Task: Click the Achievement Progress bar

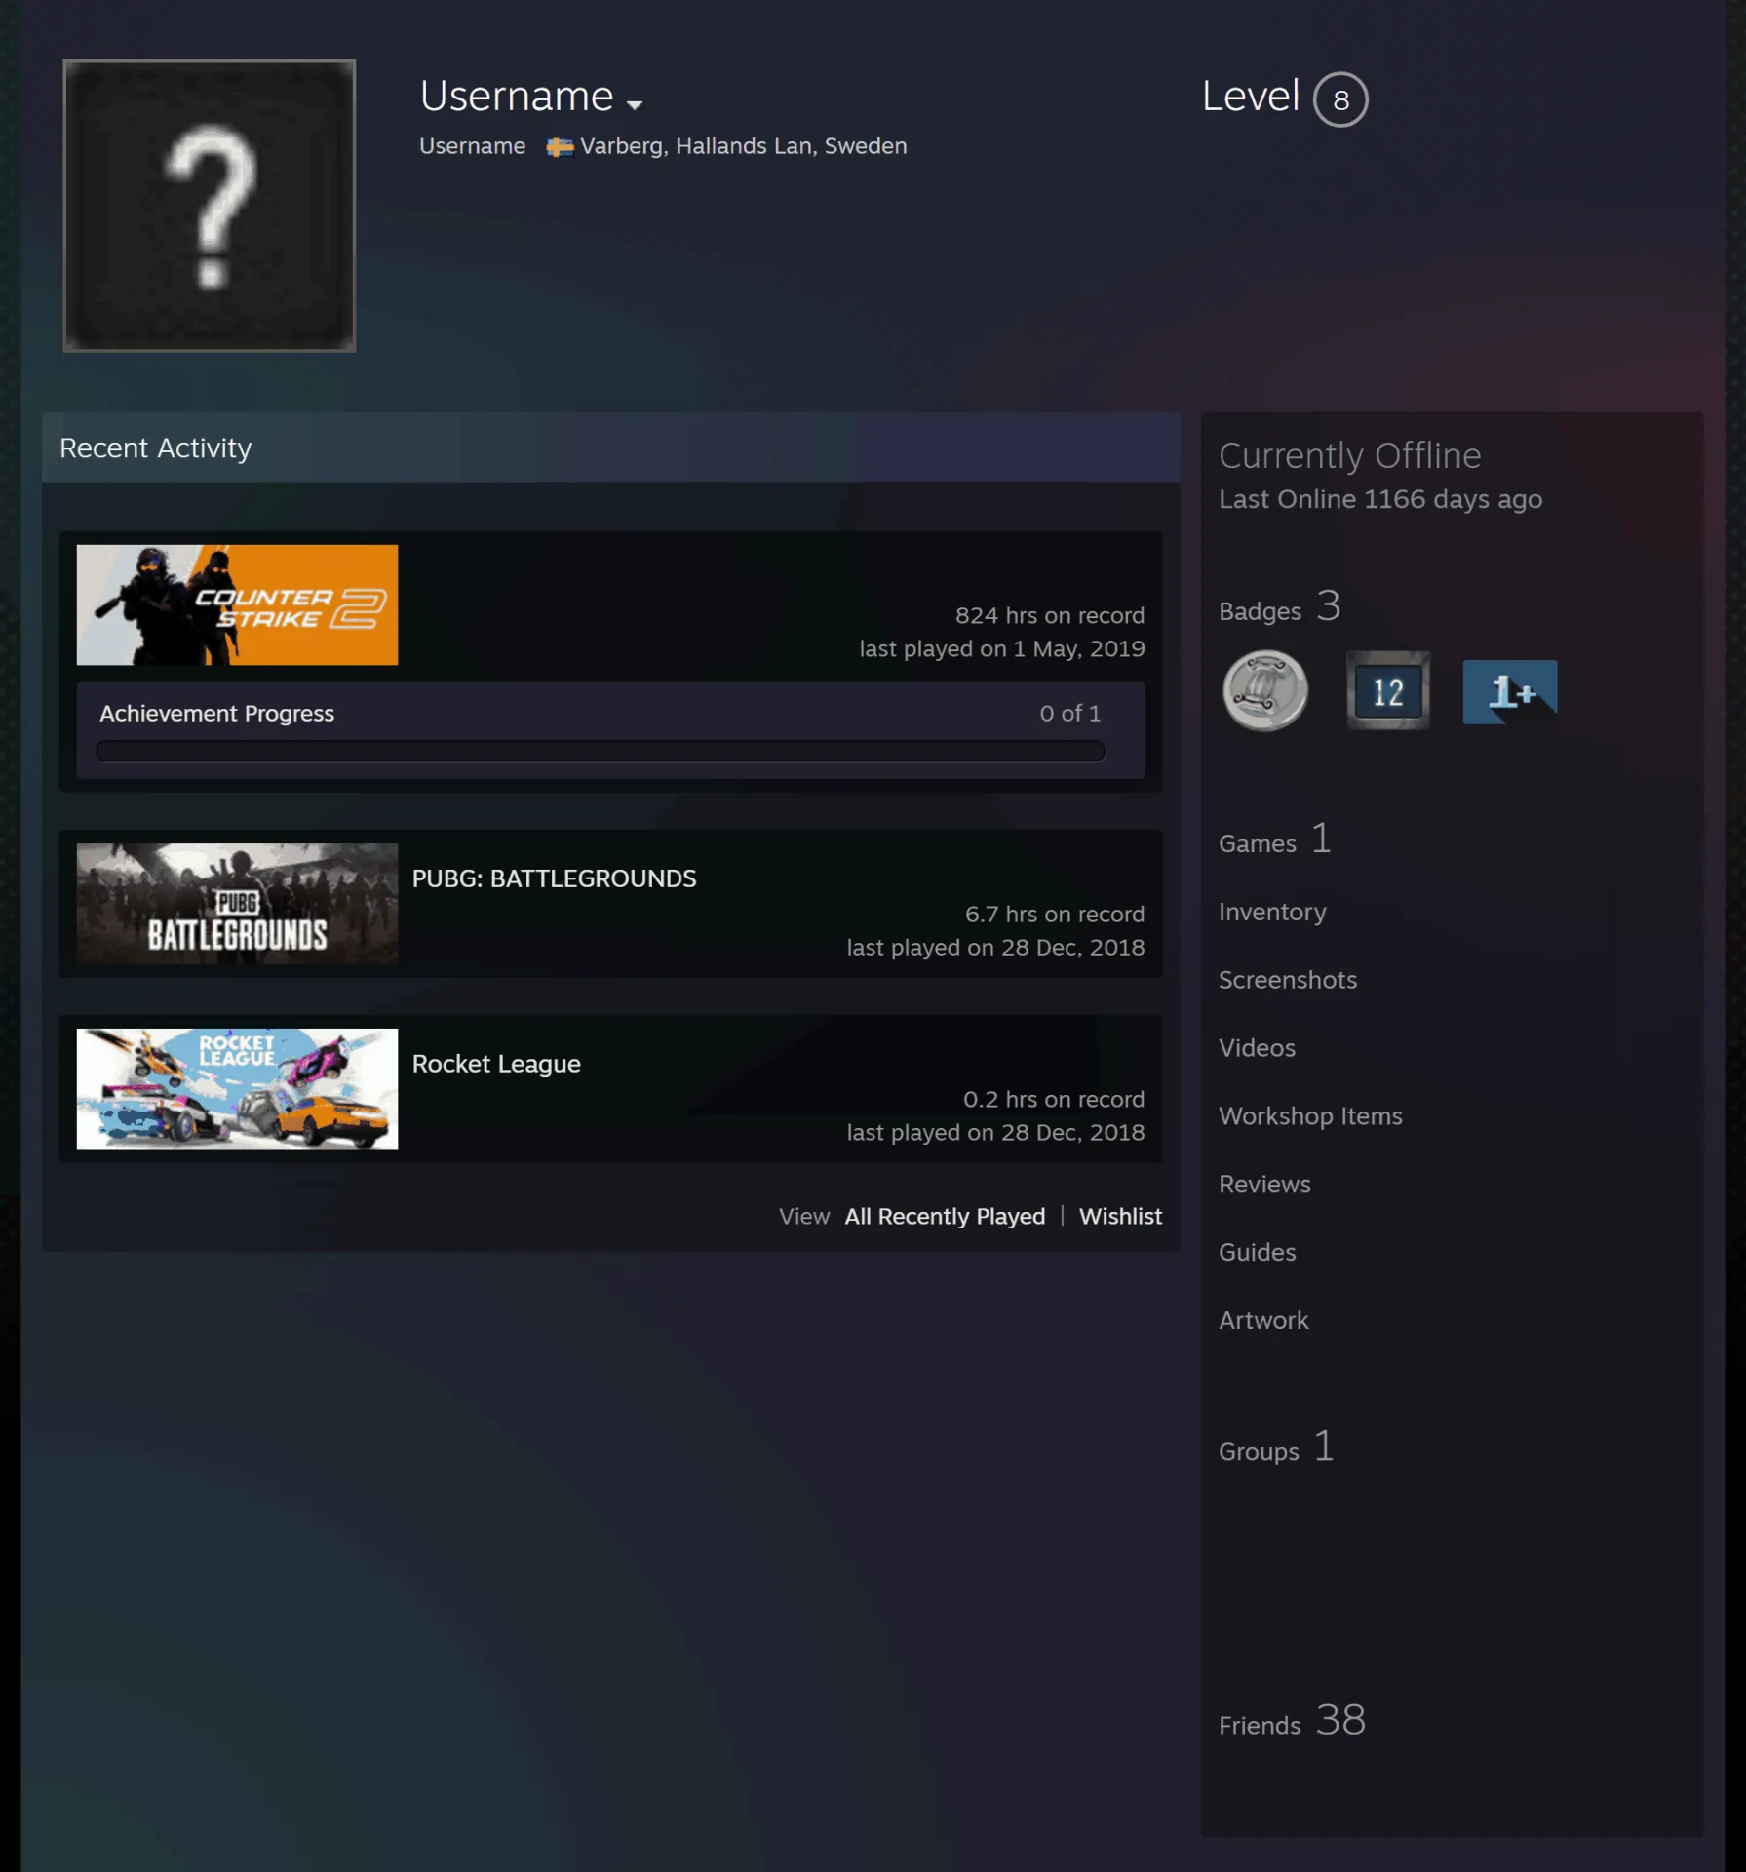Action: pos(601,751)
